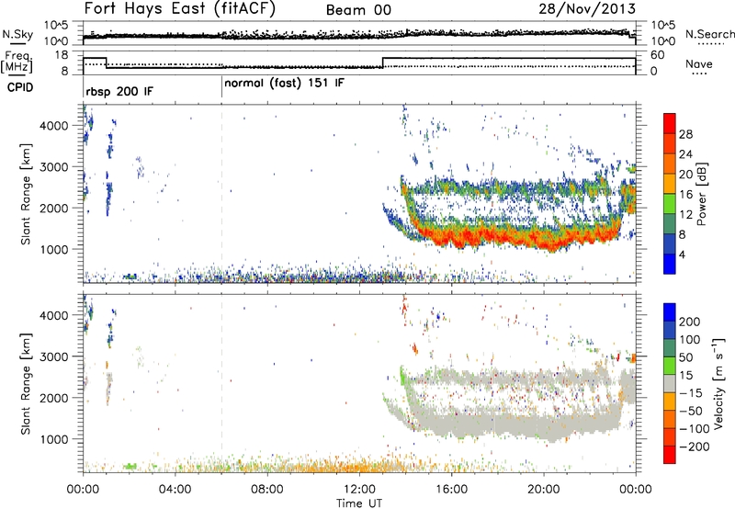Click the 'Beam 00' label
This screenshot has height=509, width=735.
(x=358, y=10)
